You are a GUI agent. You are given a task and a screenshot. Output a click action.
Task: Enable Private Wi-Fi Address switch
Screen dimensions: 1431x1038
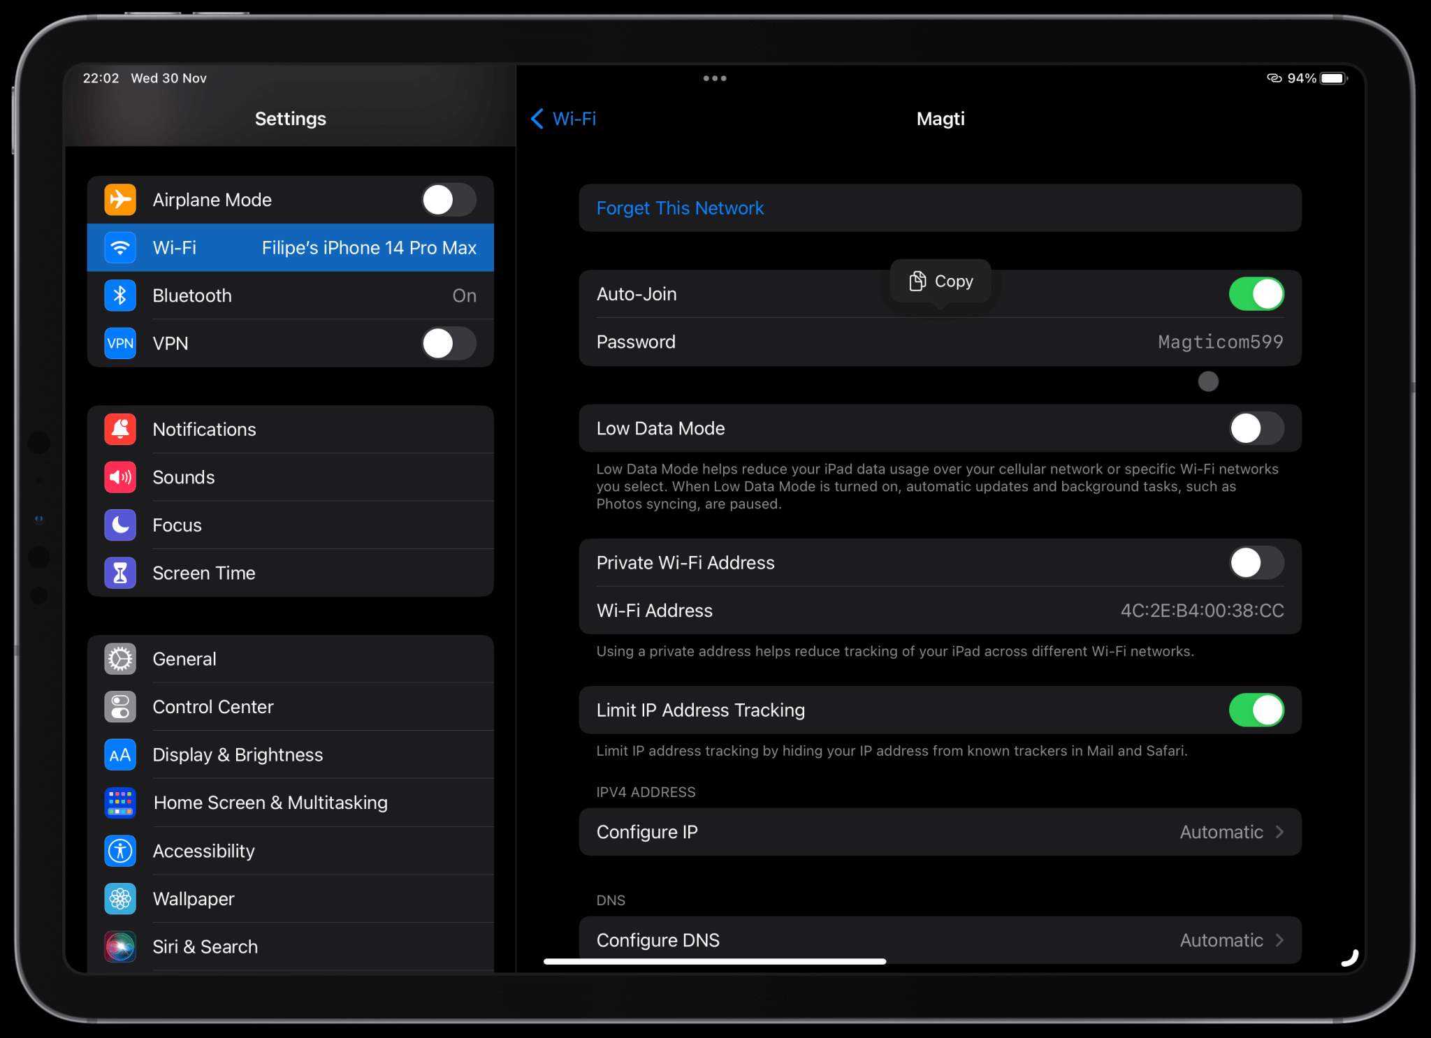[x=1256, y=563]
